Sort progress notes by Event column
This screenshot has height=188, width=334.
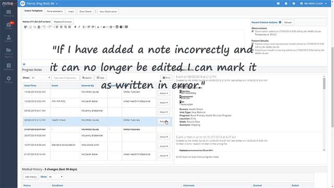[x=55, y=86]
